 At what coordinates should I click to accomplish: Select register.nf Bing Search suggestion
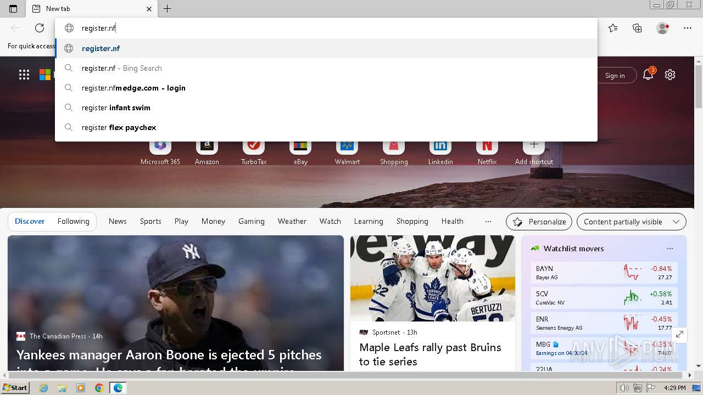point(326,68)
